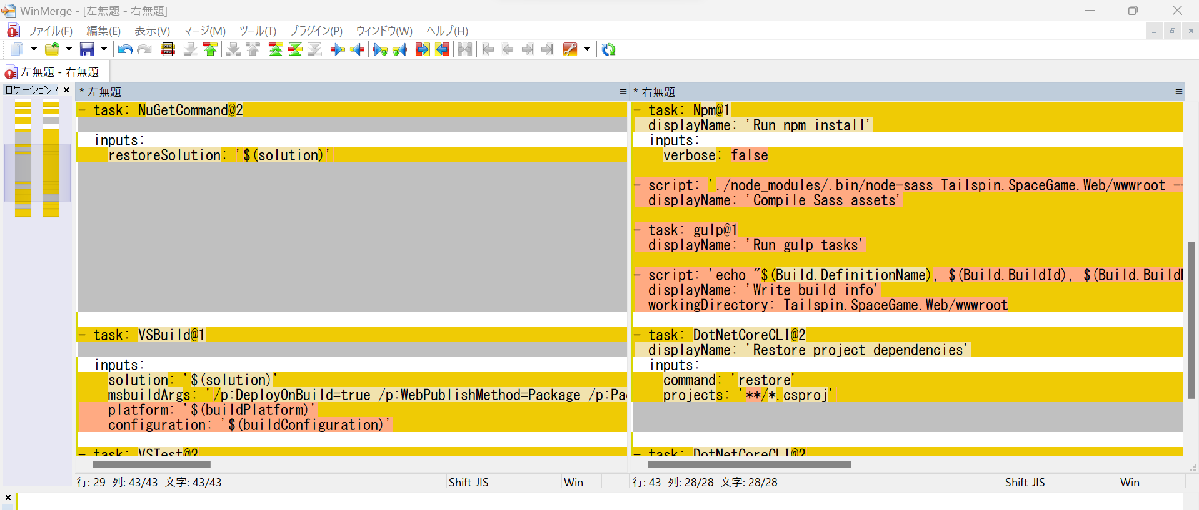The image size is (1199, 510).
Task: Click the left status text 行: 29 列: 43/43
Action: 118,482
